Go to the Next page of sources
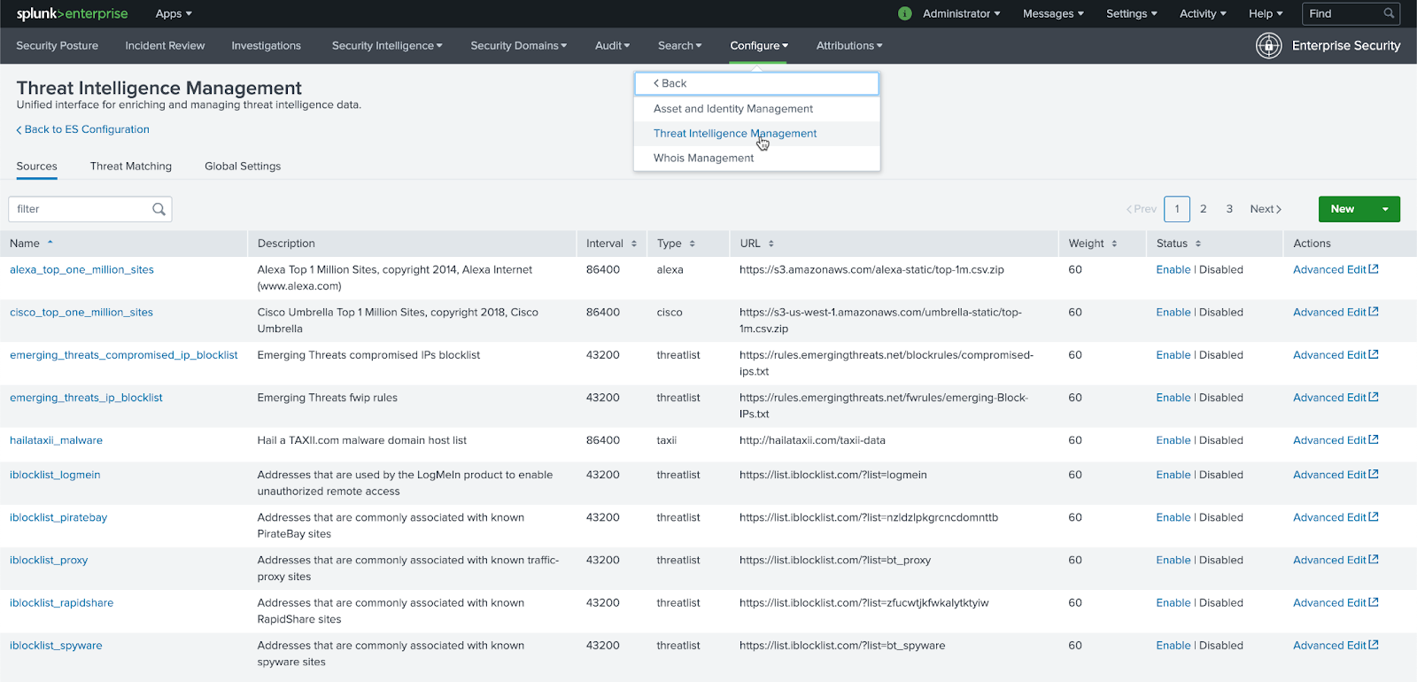The image size is (1417, 682). [1265, 209]
